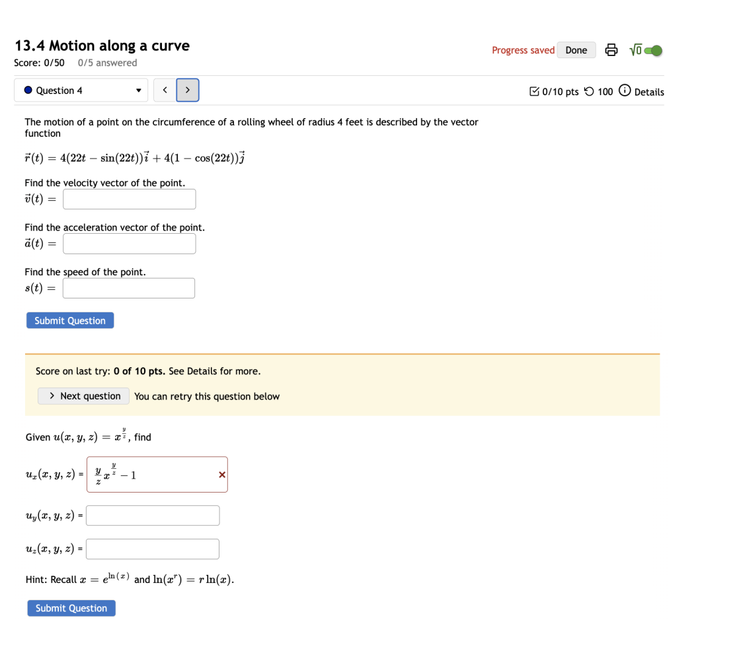Click the arrow icon inside Next question button
This screenshot has width=739, height=655.
[52, 396]
